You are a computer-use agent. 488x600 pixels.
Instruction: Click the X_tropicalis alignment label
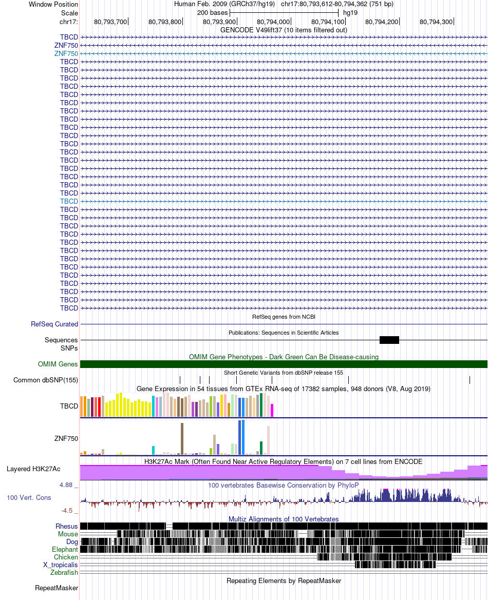pyautogui.click(x=61, y=565)
